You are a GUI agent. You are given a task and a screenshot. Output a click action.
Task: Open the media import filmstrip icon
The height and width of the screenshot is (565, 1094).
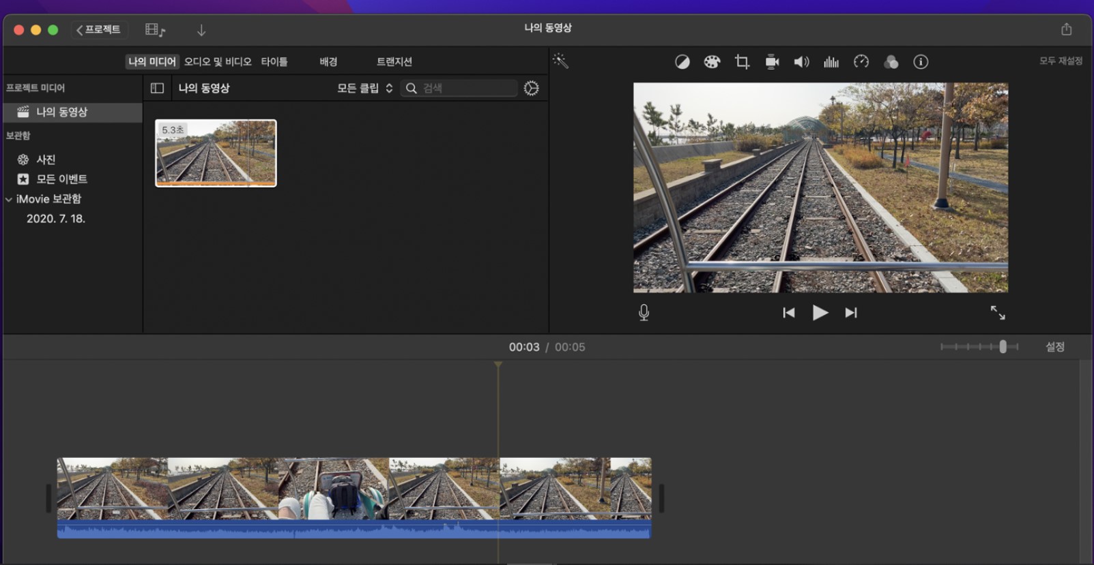[155, 29]
